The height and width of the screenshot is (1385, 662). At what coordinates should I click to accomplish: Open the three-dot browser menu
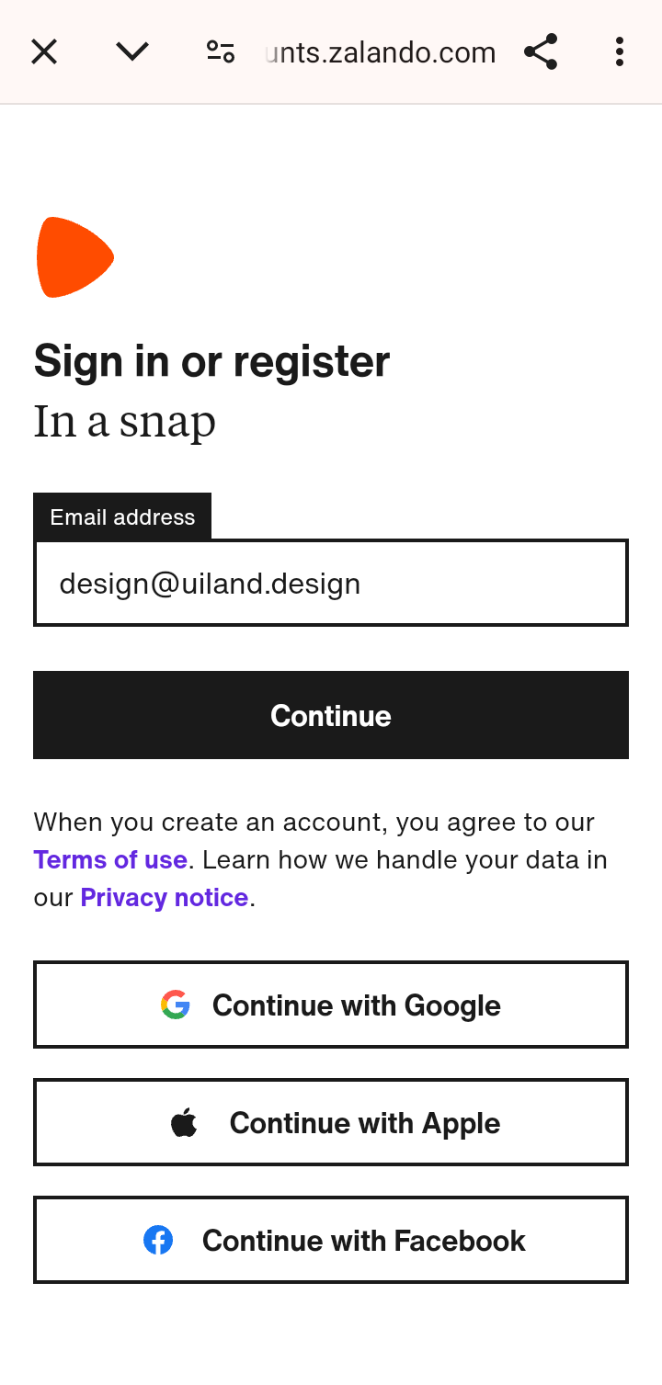(619, 52)
